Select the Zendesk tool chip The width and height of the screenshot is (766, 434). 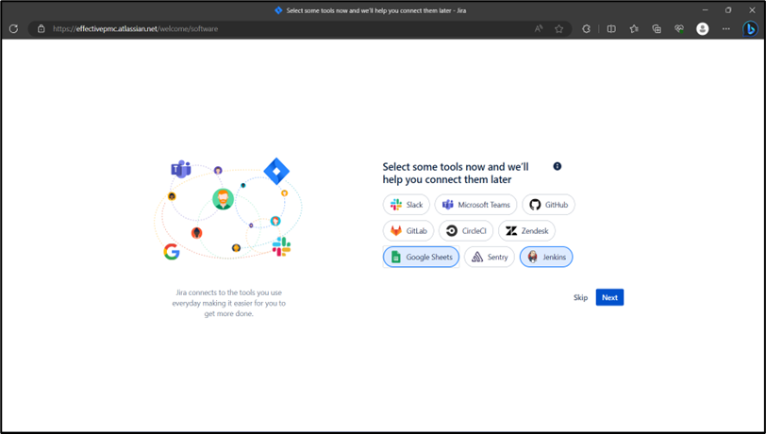coord(526,231)
